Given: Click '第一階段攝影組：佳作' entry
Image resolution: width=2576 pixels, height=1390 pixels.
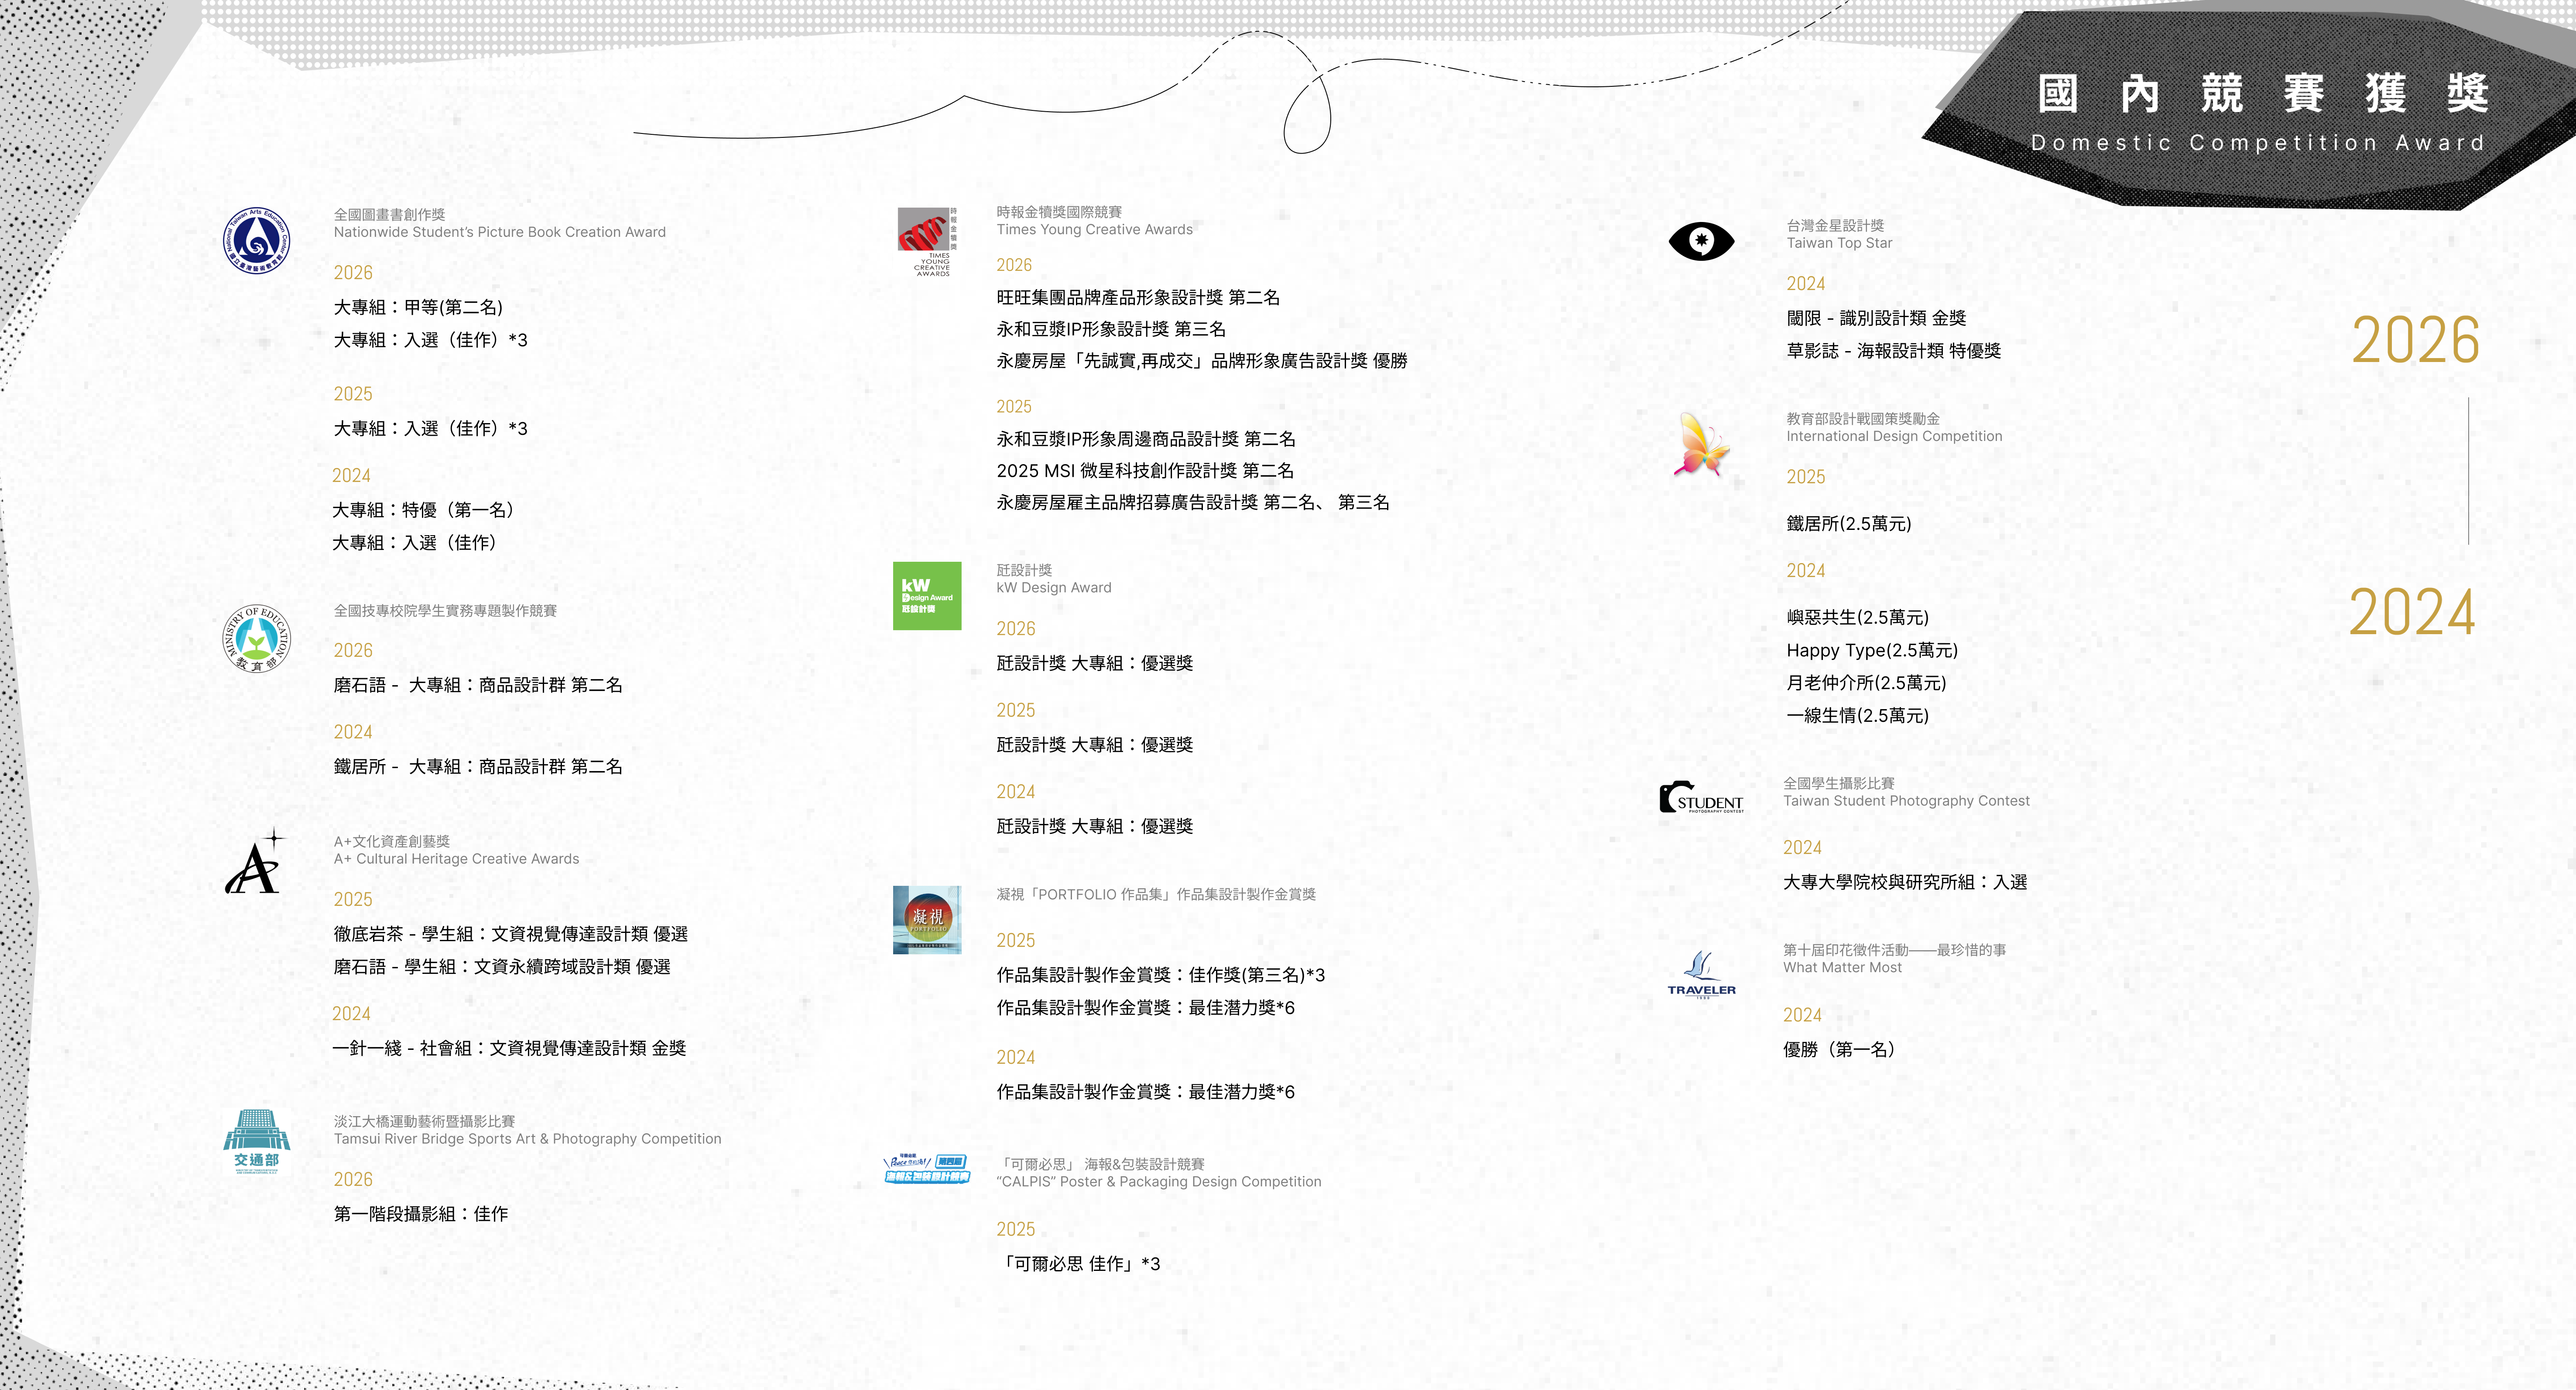Looking at the screenshot, I should [421, 1214].
